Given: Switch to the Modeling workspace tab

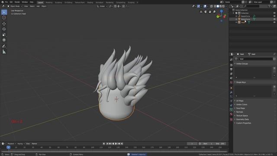Looking at the screenshot, I should (49, 3).
